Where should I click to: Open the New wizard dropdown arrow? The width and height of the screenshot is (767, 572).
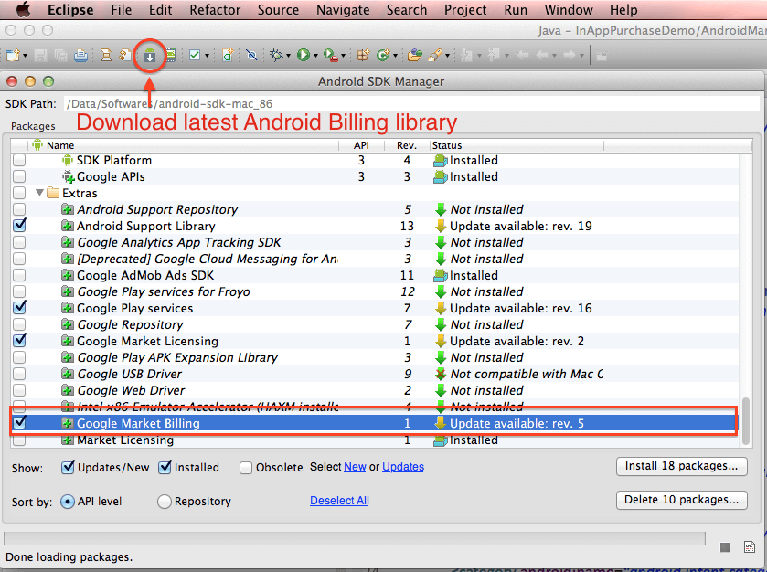[x=25, y=56]
